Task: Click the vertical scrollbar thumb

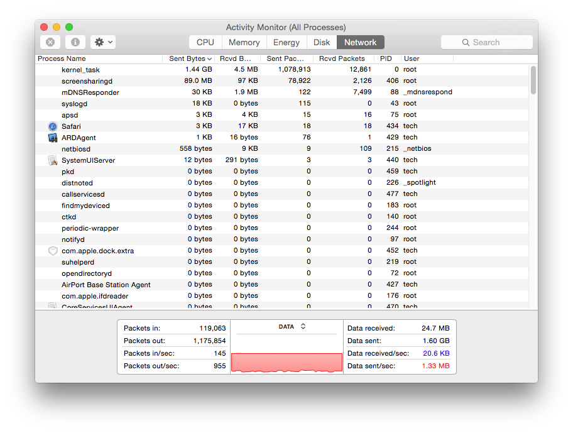Action: (533, 80)
